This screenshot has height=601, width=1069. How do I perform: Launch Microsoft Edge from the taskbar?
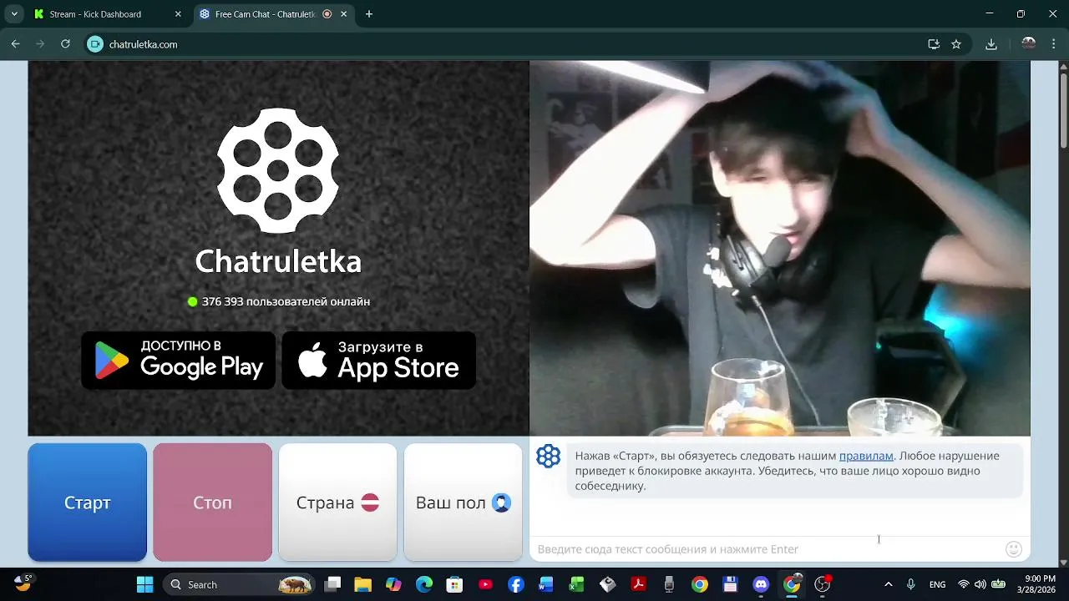pyautogui.click(x=424, y=584)
